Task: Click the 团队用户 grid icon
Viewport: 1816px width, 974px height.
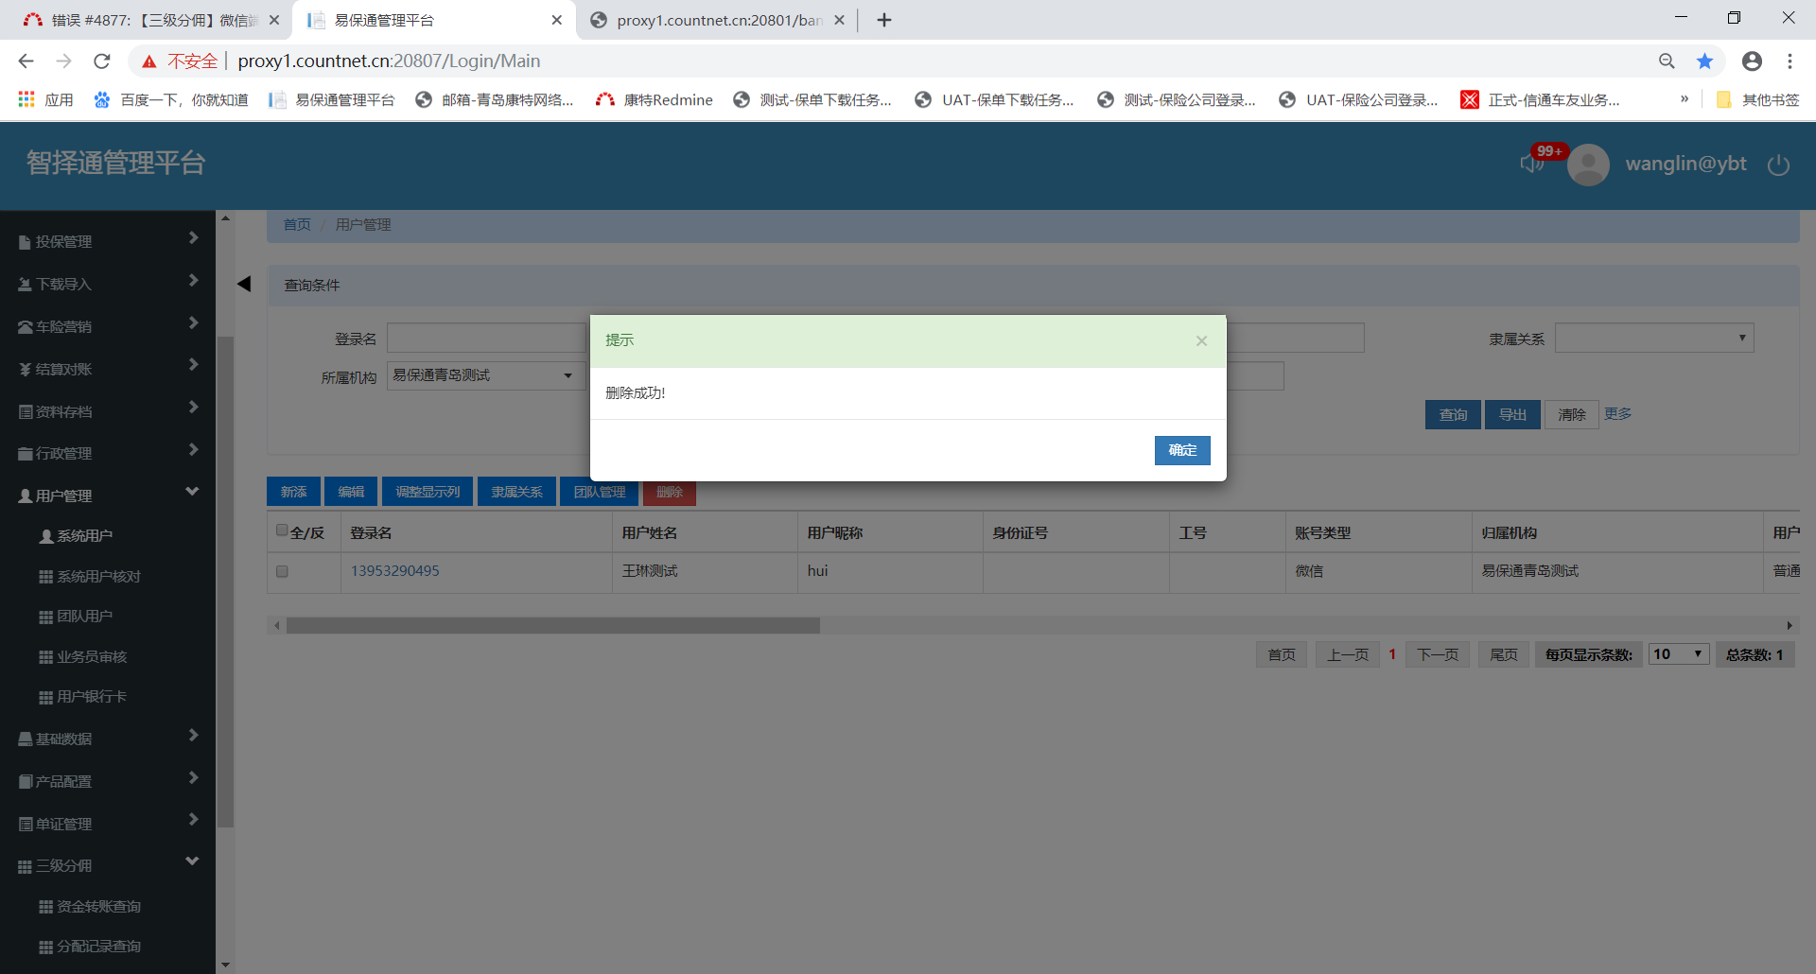Action: pyautogui.click(x=45, y=617)
